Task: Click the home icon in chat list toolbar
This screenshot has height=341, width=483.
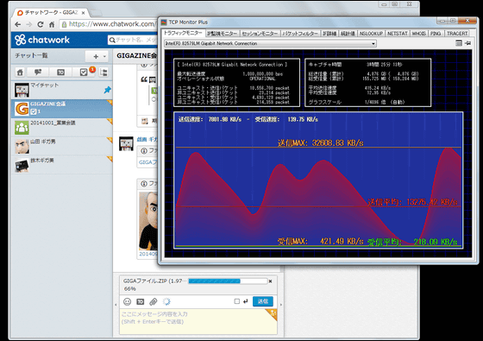Action: (20, 73)
